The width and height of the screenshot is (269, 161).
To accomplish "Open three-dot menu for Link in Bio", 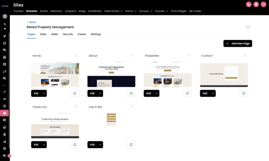I will (133, 107).
